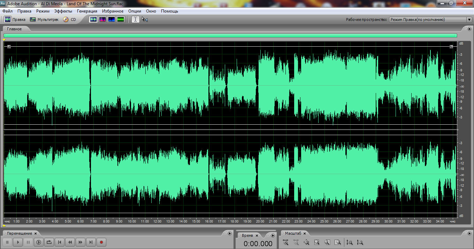This screenshot has width=474, height=249.
Task: Open the Масштаб panel options menu
Action: [x=469, y=233]
